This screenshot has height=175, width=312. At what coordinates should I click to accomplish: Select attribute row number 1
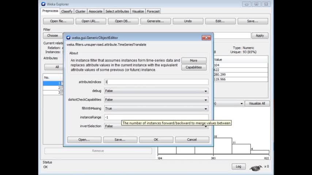click(53, 83)
